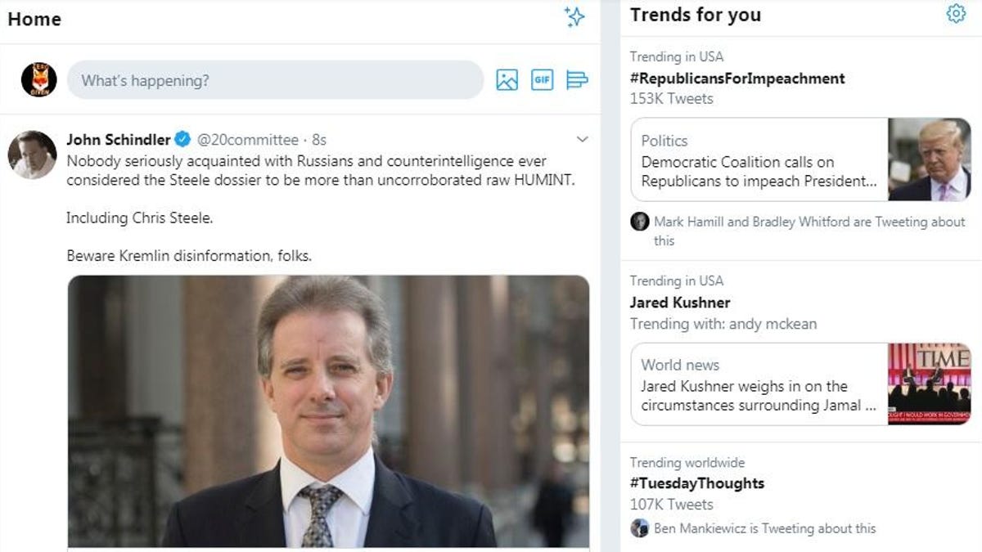Image resolution: width=982 pixels, height=552 pixels.
Task: Add a GIF to the tweet
Action: pyautogui.click(x=542, y=79)
